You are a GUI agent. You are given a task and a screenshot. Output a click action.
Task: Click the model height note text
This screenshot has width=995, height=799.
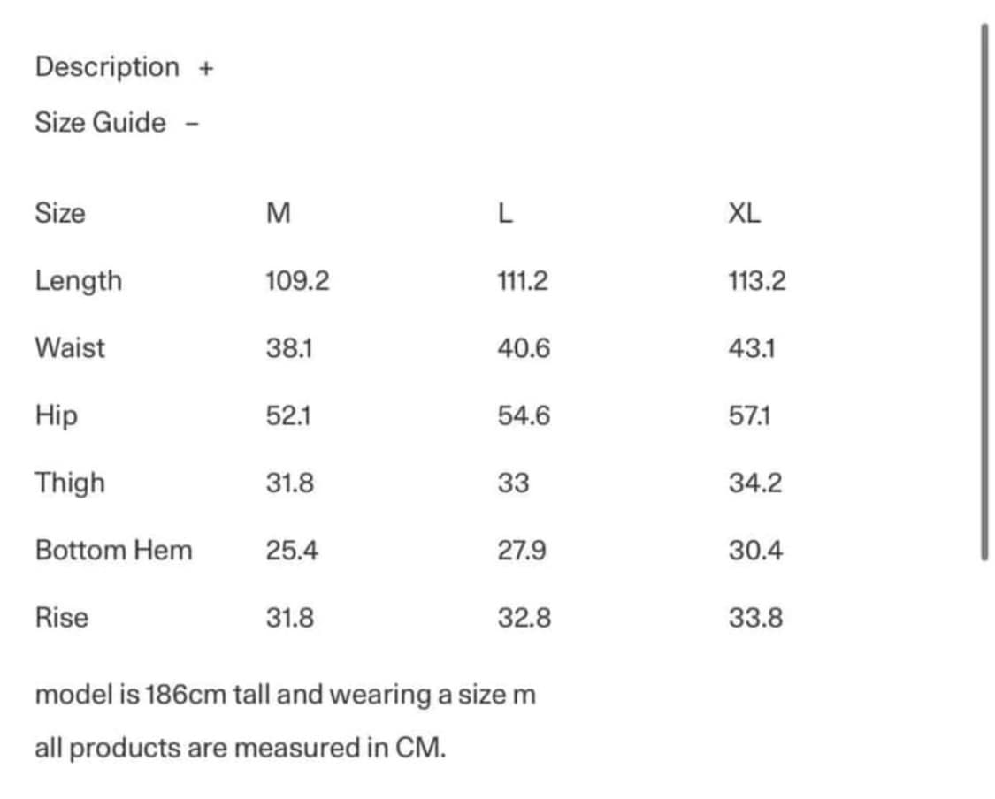[x=285, y=695]
